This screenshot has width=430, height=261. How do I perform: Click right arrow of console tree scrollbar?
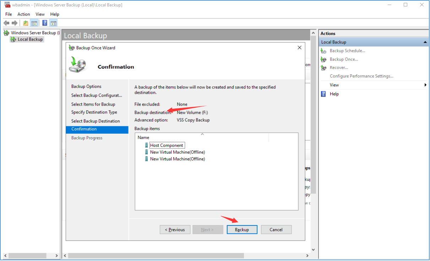[56, 256]
